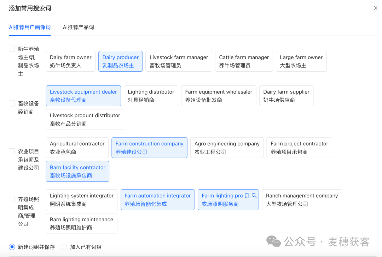The height and width of the screenshot is (257, 382).
Task: Select the "Agro engineering company" keyword
Action: coord(227,148)
